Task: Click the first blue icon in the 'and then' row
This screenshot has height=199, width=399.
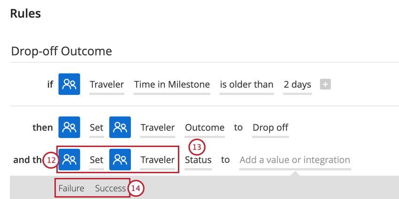Action: [x=69, y=159]
